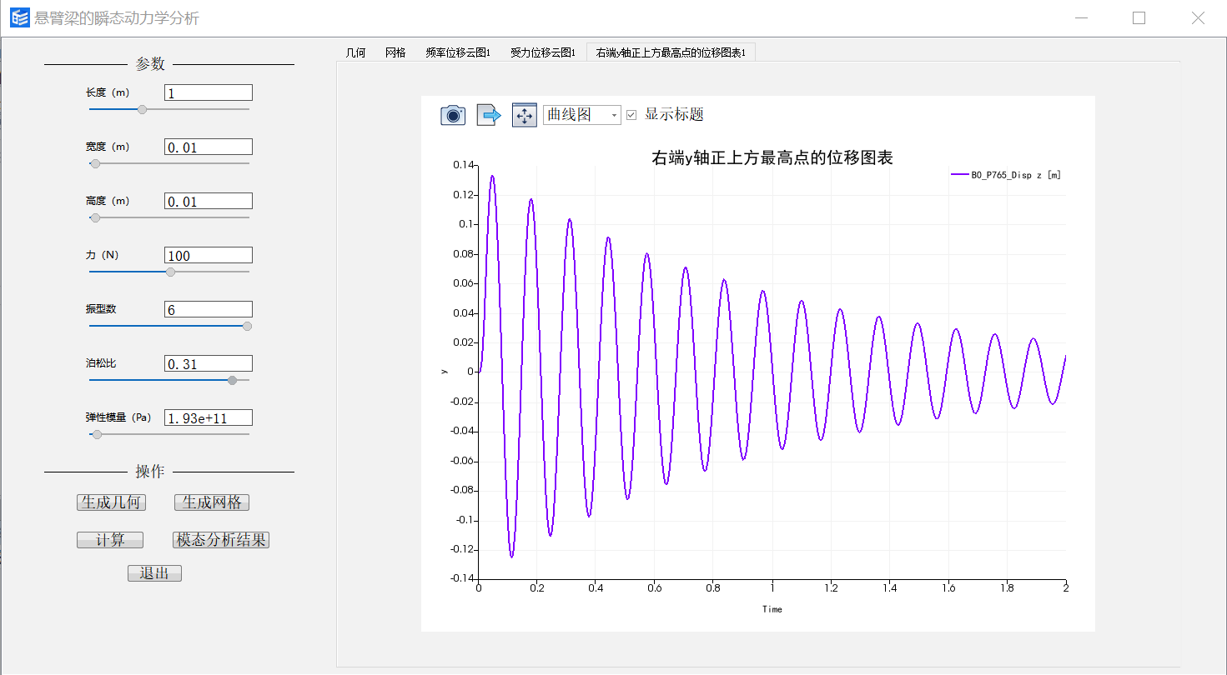Minimize the application window
This screenshot has height=675, width=1227.
click(1082, 18)
